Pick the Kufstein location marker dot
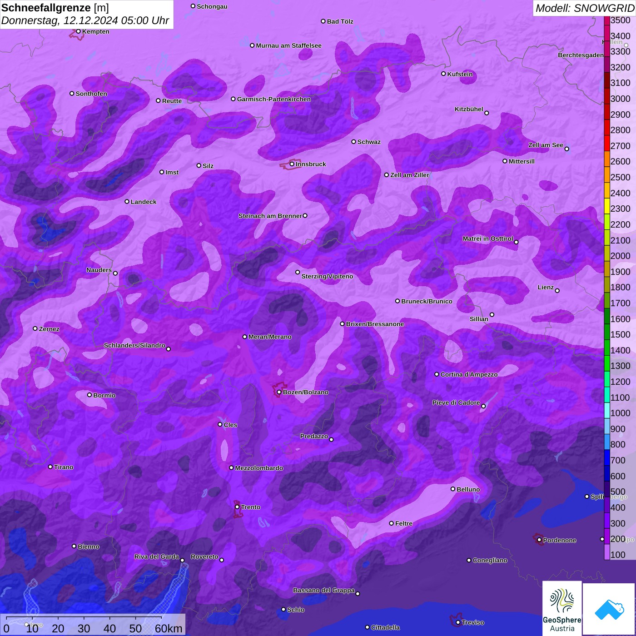Screen dimensions: 636x636 pyautogui.click(x=444, y=74)
